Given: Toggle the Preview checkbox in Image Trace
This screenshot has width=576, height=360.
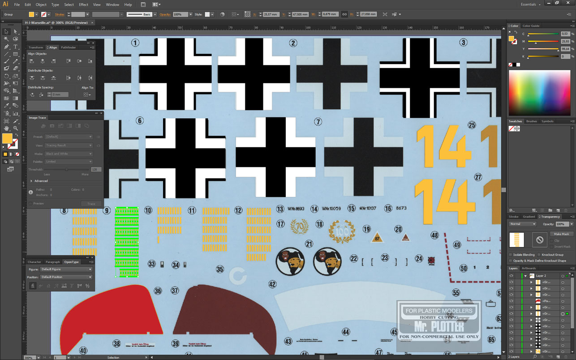Looking at the screenshot, I should [x=31, y=203].
